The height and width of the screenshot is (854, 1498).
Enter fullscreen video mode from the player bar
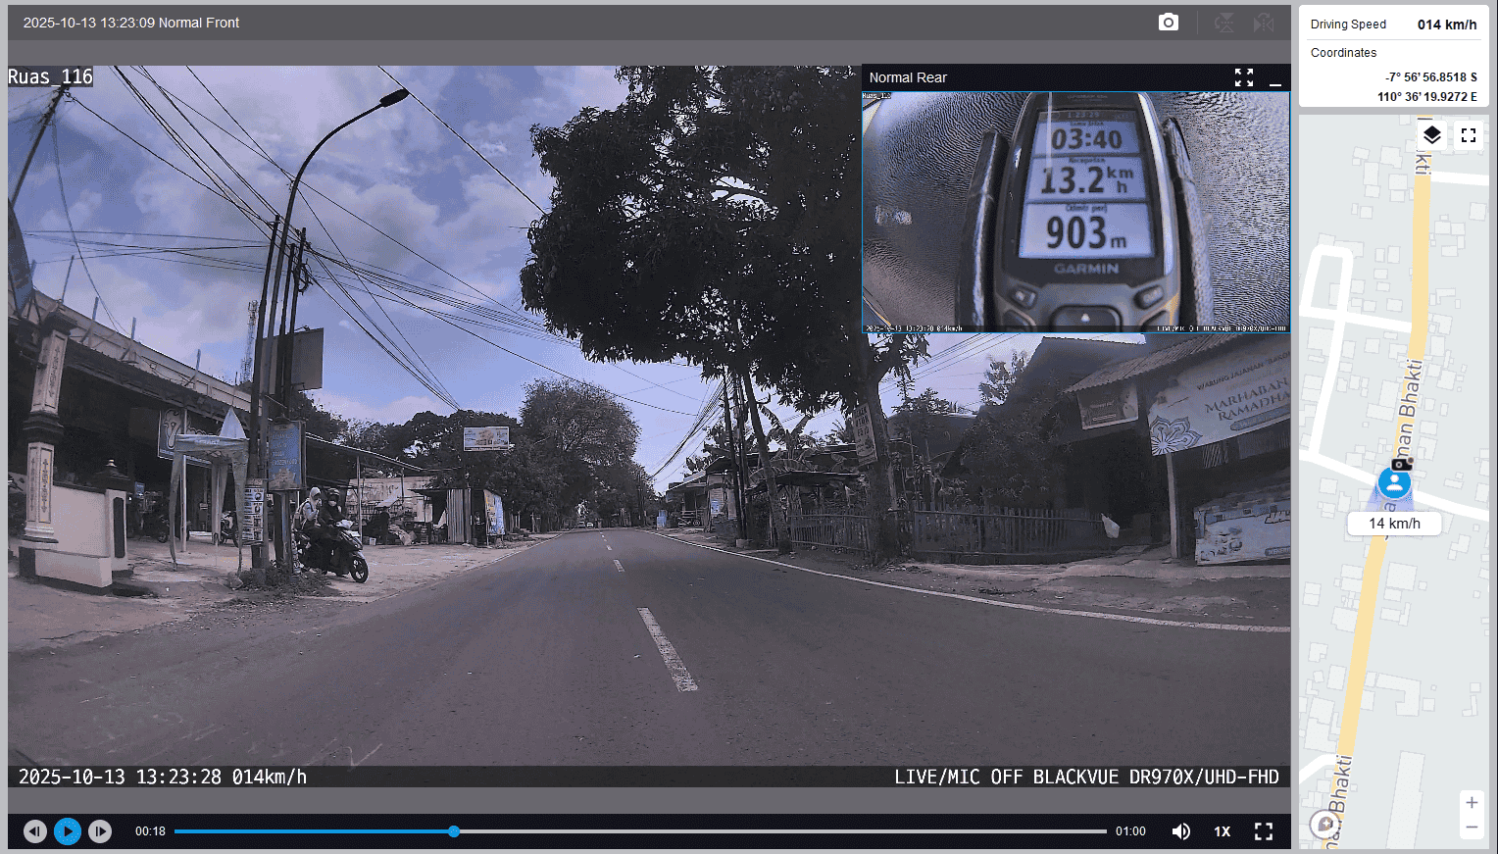pos(1264,831)
